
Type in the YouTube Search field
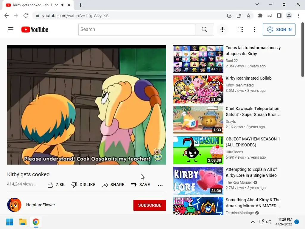[137, 30]
